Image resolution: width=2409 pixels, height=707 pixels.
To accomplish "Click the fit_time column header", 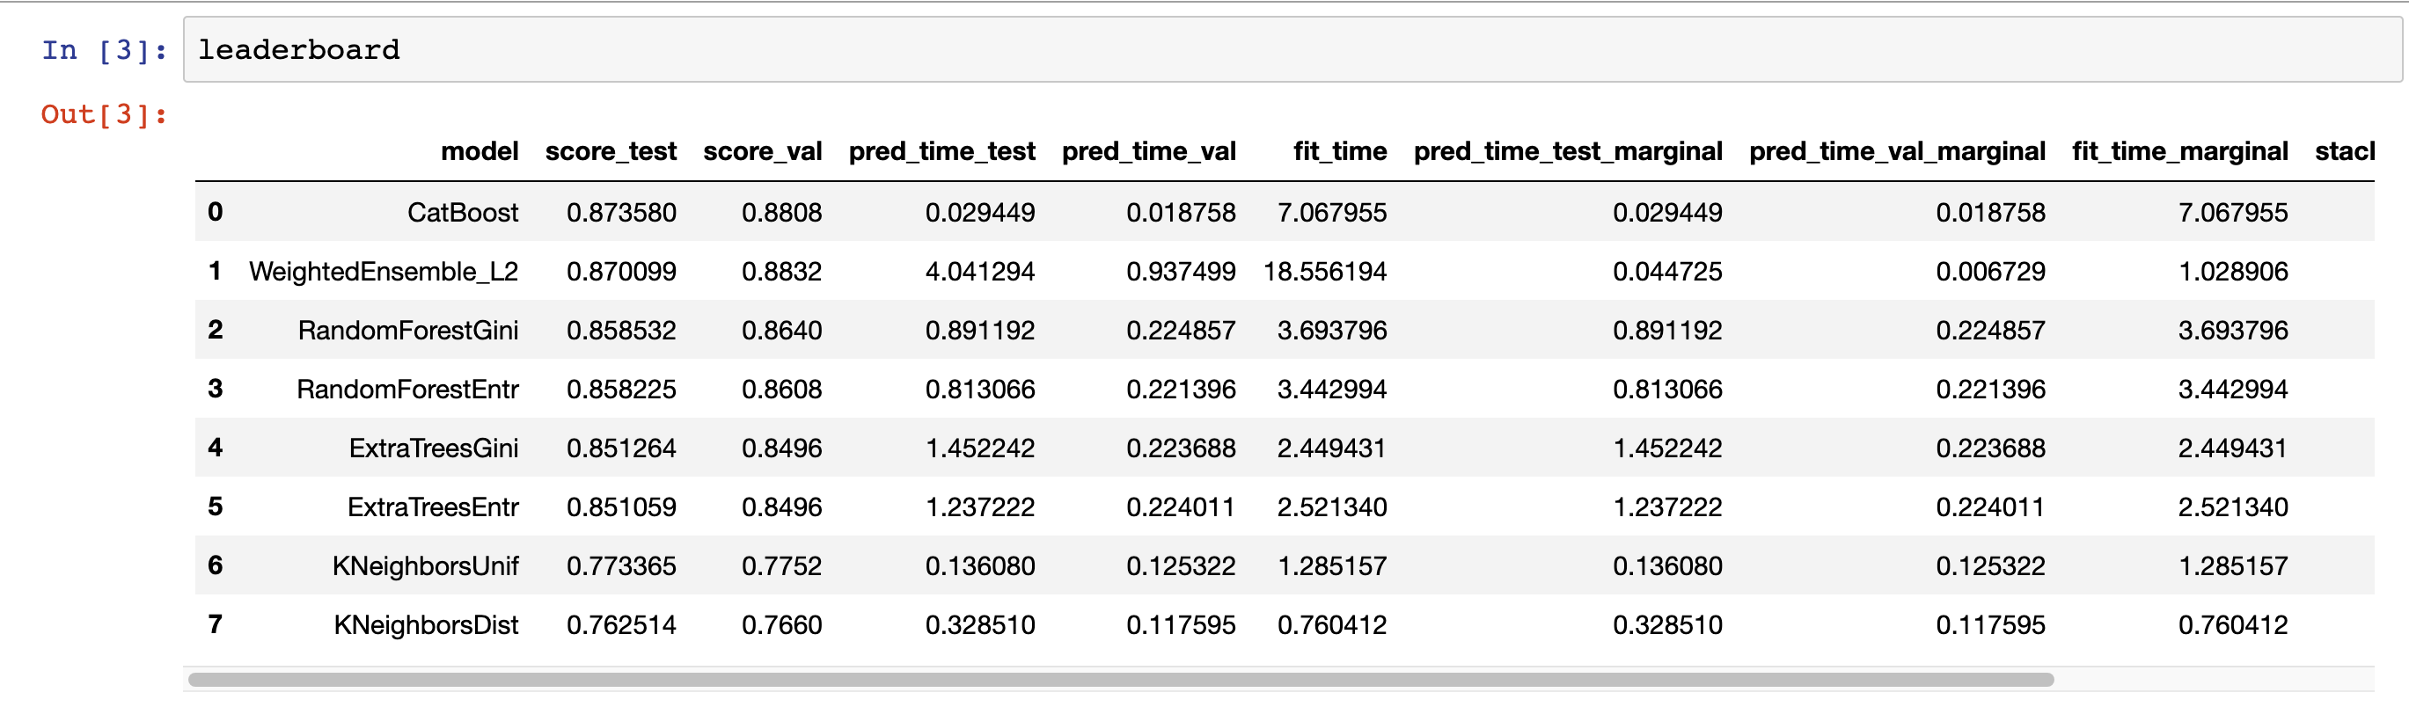I will coord(1340,151).
